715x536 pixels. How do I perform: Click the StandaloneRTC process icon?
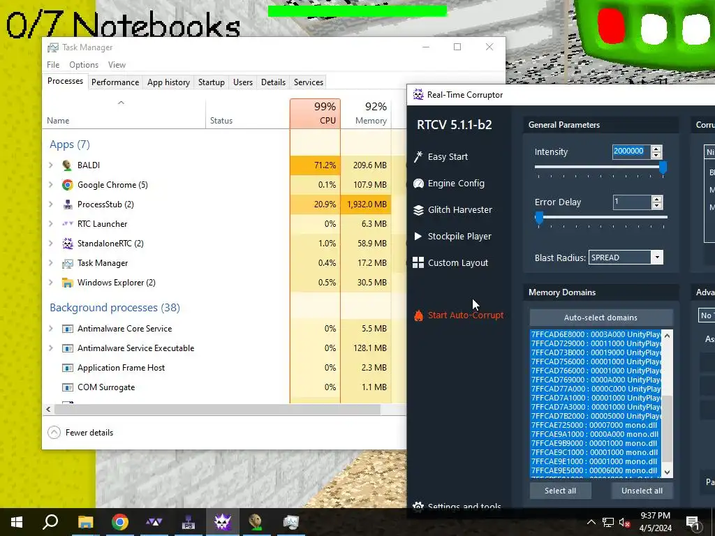[x=68, y=244]
